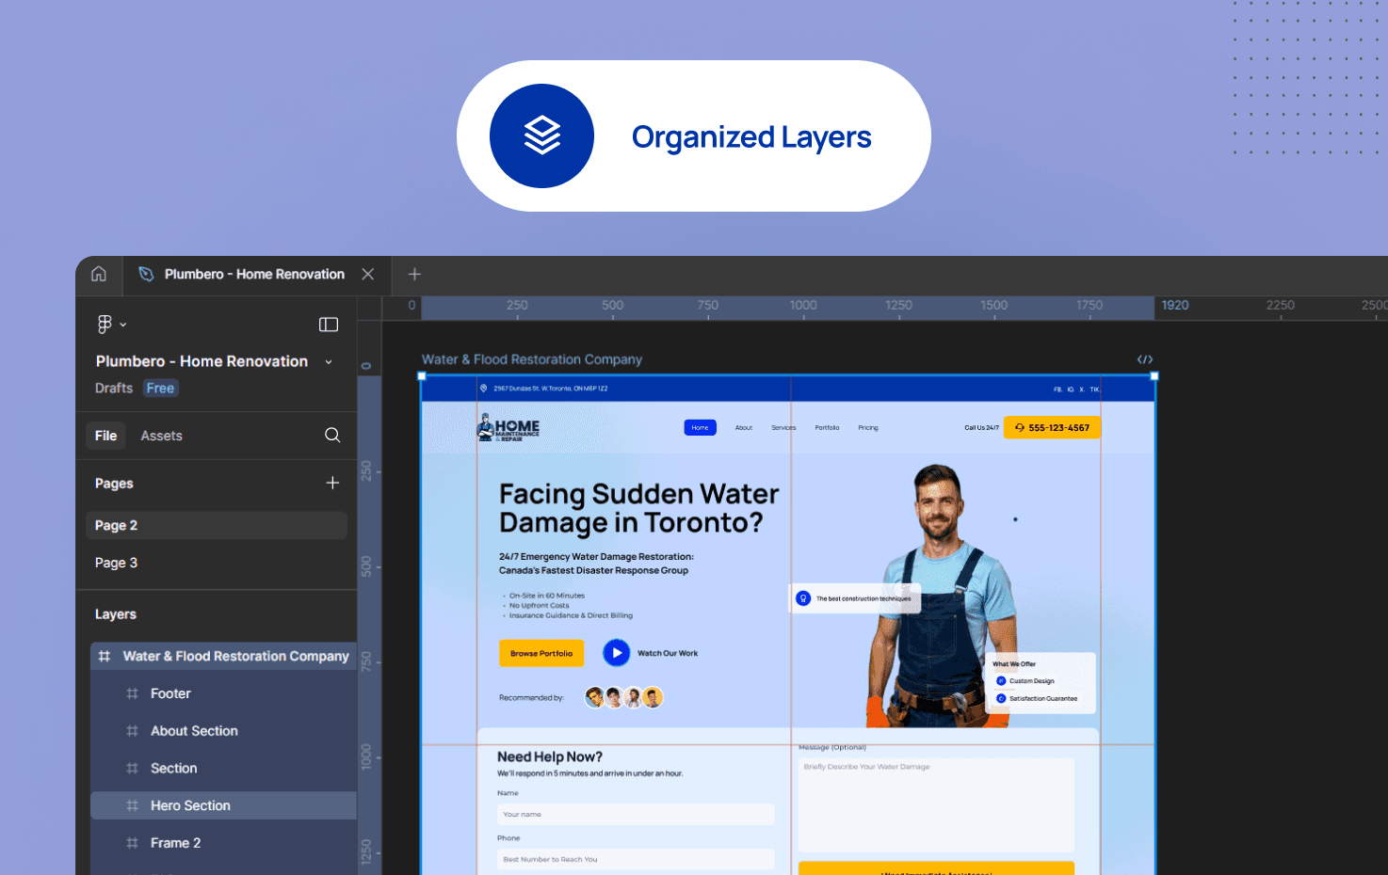Select Page 2 in the Pages list
The height and width of the screenshot is (875, 1388).
click(217, 525)
